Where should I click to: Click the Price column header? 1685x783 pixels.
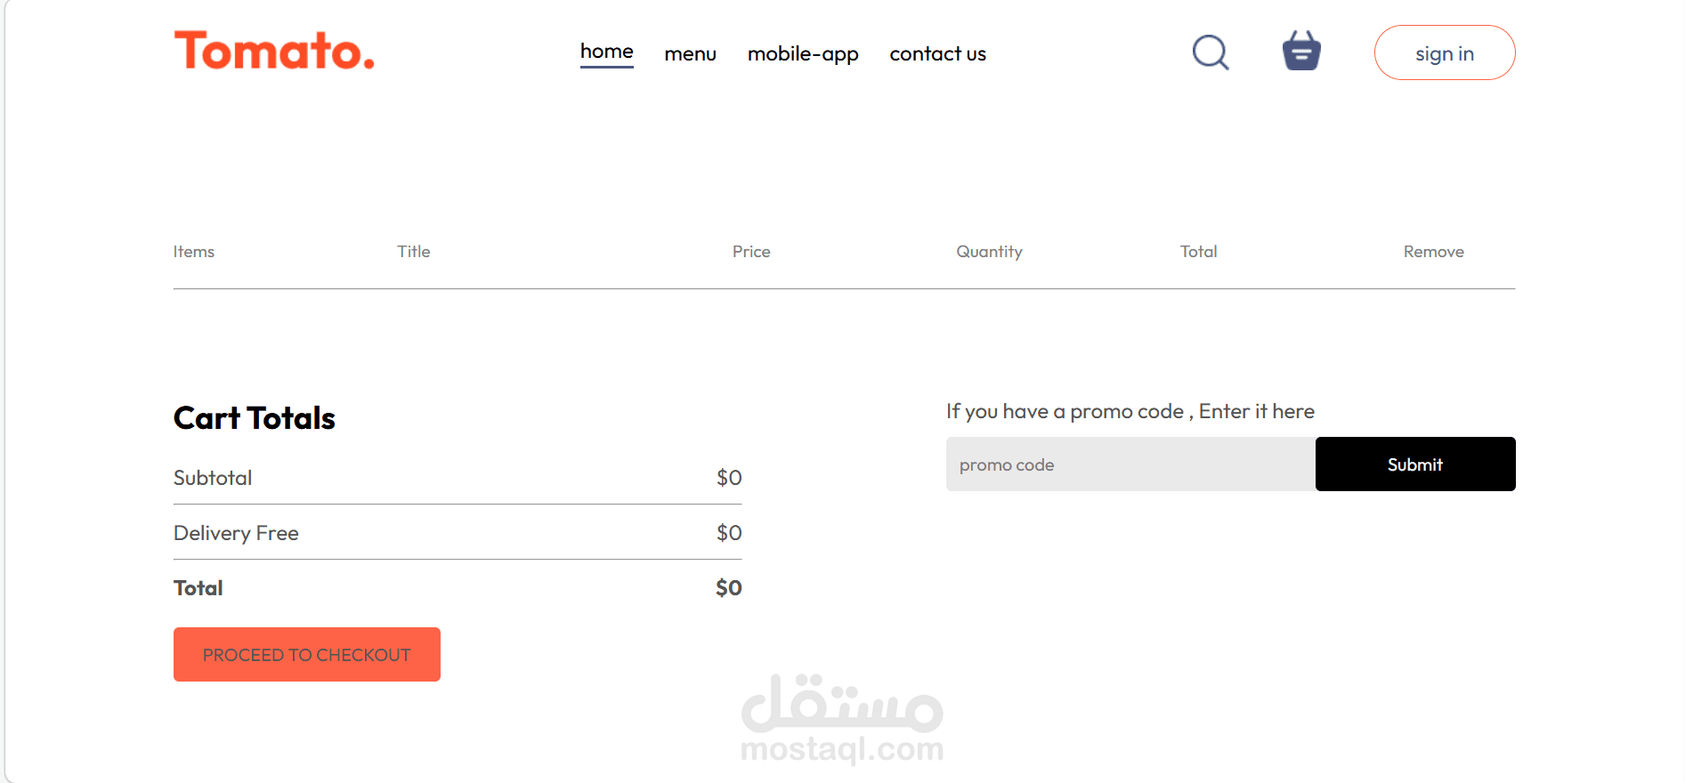pyautogui.click(x=751, y=252)
